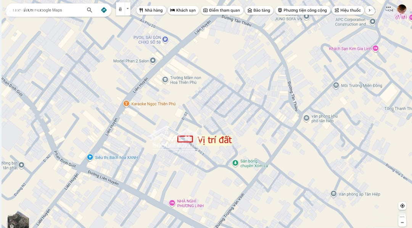
Task: Filter map by Bảo tàng
Action: coord(259,10)
